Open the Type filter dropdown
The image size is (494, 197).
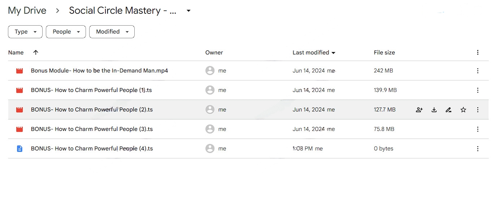pyautogui.click(x=25, y=32)
